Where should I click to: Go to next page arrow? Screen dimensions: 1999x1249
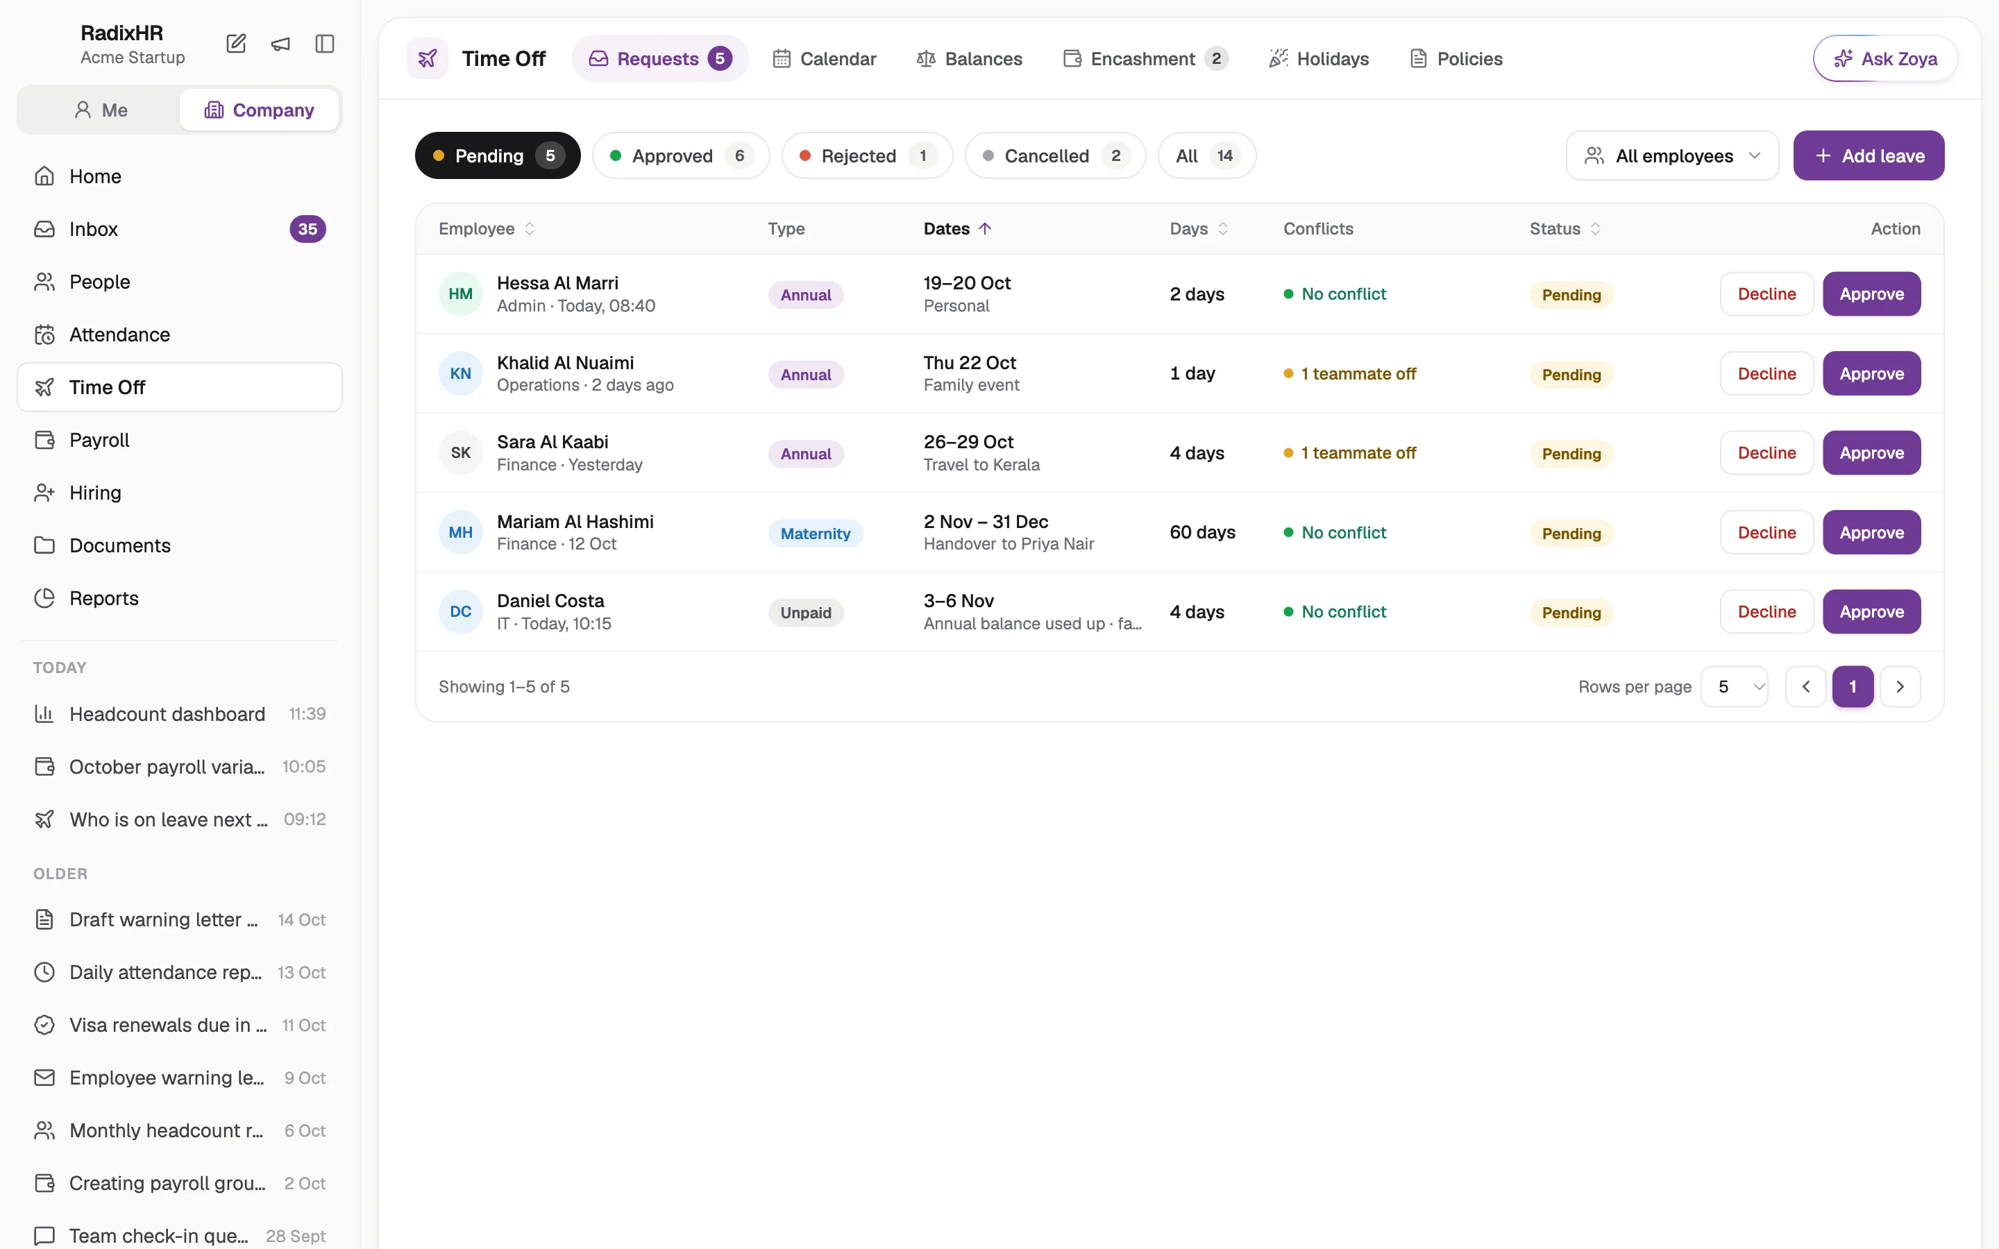pyautogui.click(x=1900, y=686)
